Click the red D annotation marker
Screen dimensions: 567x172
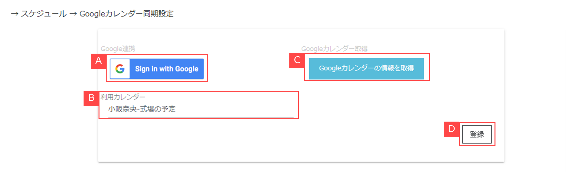point(451,129)
